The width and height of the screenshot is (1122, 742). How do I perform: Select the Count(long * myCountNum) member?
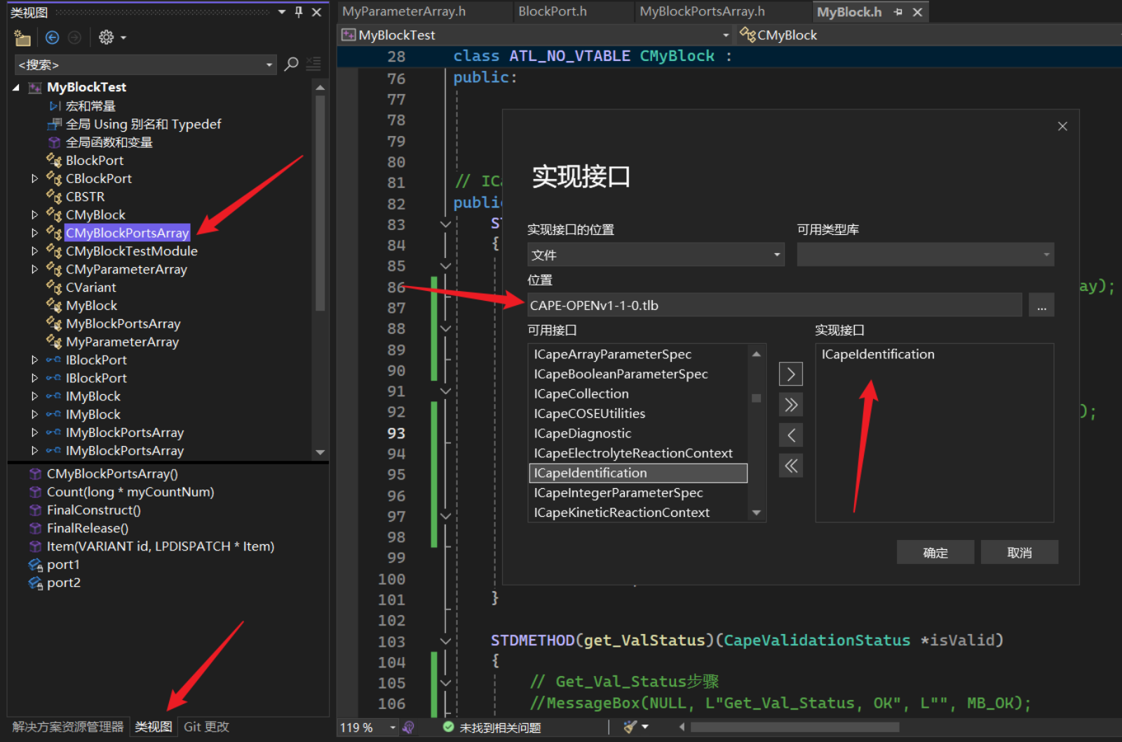pos(130,492)
